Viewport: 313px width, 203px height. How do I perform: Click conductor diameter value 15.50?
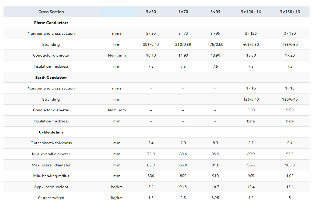pos(251,56)
